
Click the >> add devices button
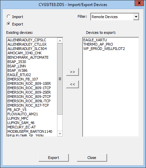pyautogui.click(x=72, y=72)
